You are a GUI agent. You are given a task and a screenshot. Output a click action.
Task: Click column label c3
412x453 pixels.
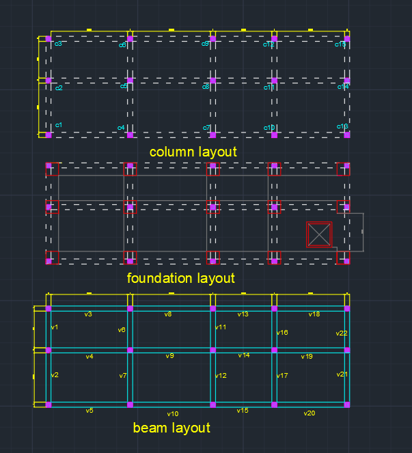point(58,43)
